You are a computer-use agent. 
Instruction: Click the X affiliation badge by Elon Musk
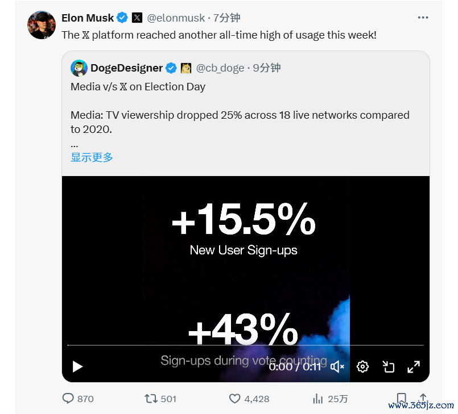(x=137, y=18)
